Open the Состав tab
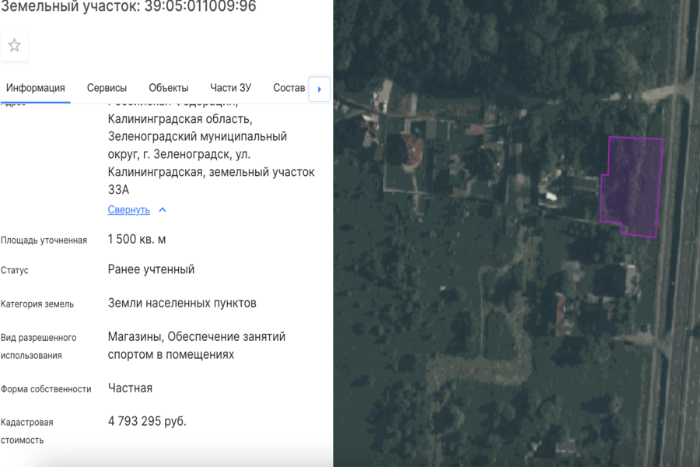Screen dimensions: 700x467 pos(289,88)
